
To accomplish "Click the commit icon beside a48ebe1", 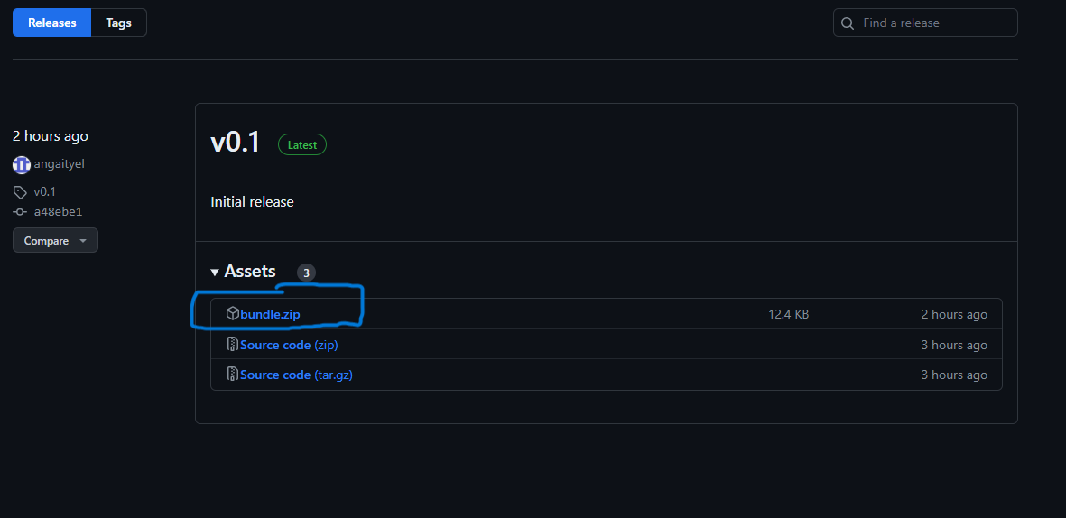I will [x=20, y=211].
